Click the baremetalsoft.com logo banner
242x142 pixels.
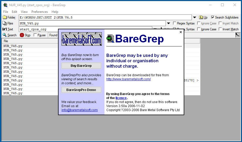point(81,39)
